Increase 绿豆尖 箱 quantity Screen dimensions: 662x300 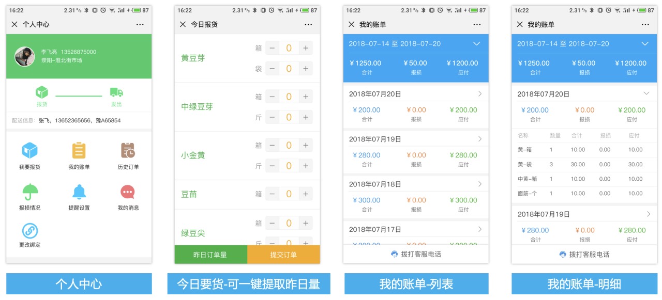[x=306, y=223]
